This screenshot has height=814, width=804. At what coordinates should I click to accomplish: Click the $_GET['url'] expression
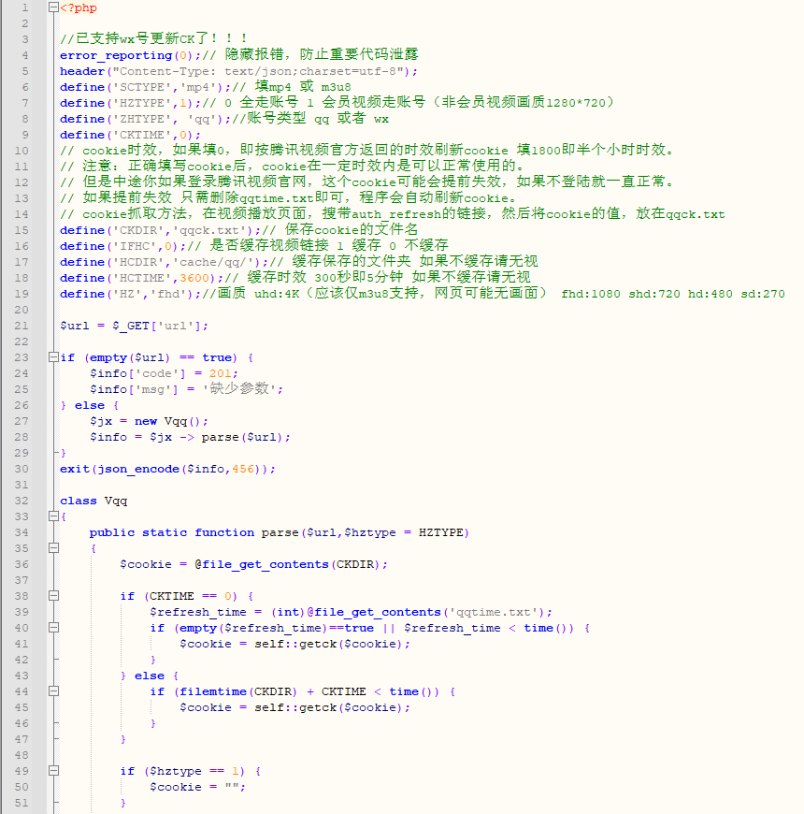[157, 326]
